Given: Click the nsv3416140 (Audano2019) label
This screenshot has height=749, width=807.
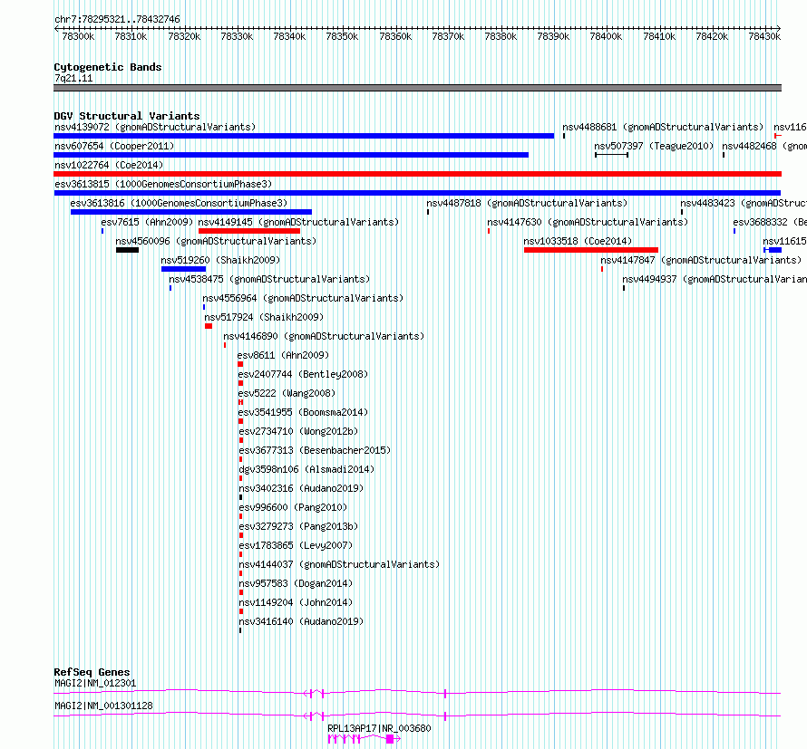Looking at the screenshot, I should pos(301,621).
